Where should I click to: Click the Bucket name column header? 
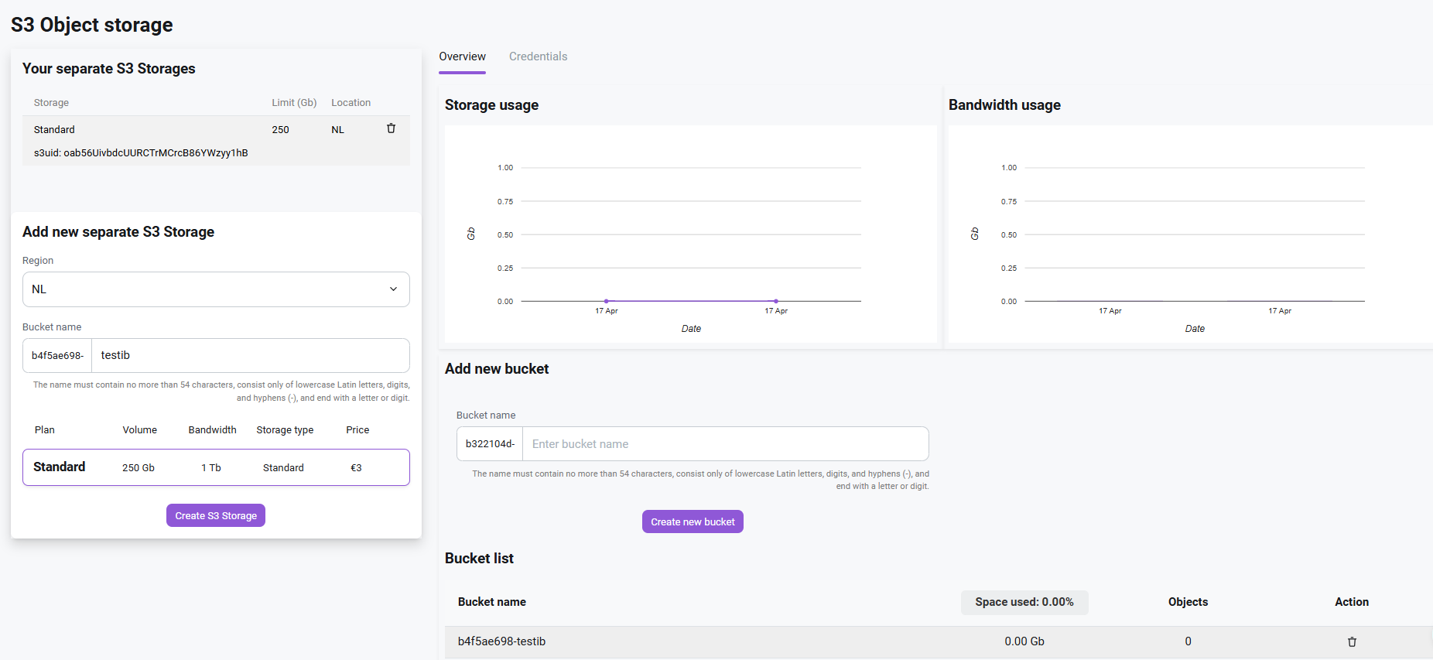(x=492, y=602)
